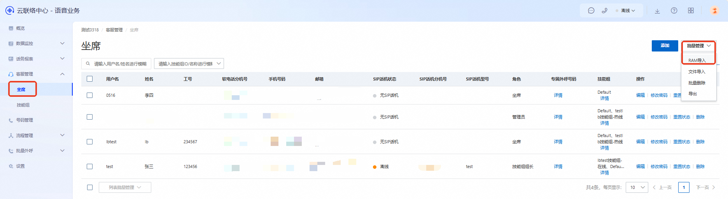Check the row checkbox for user 0516
This screenshot has height=199, width=728.
90,95
